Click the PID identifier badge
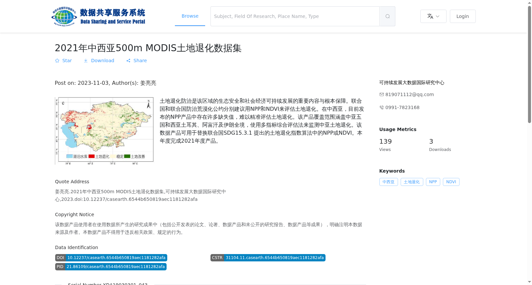 pos(111,267)
